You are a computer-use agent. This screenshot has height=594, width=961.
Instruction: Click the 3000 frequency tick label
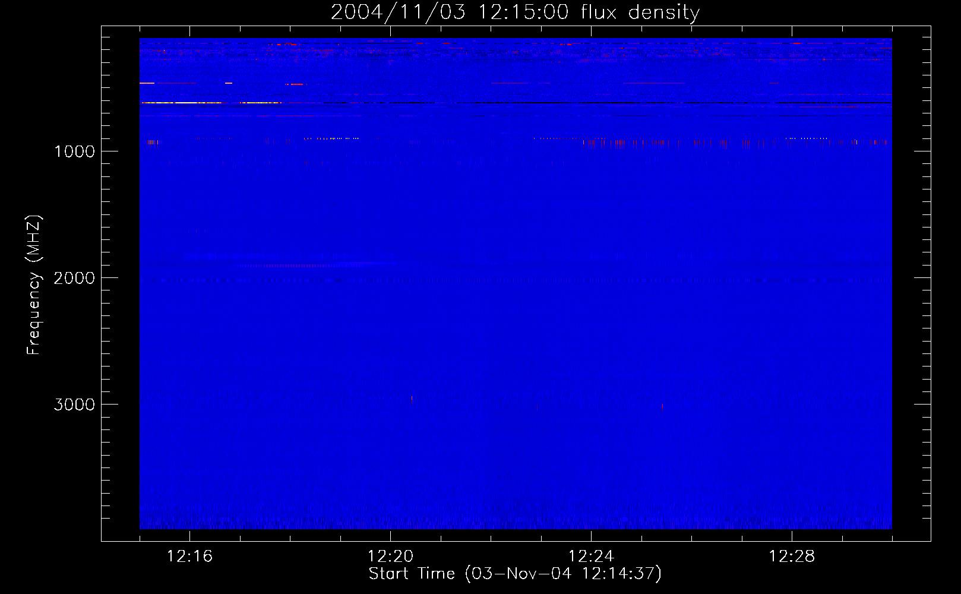click(x=74, y=405)
